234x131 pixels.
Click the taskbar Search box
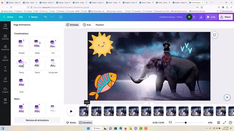97,128
